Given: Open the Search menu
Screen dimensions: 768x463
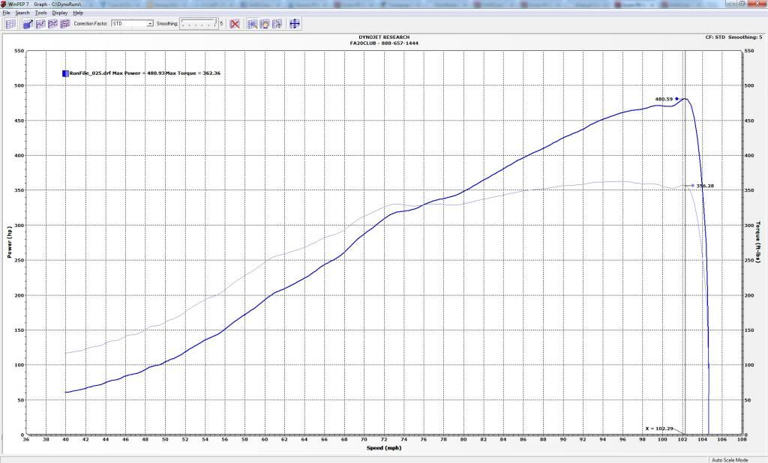Looking at the screenshot, I should coord(22,13).
